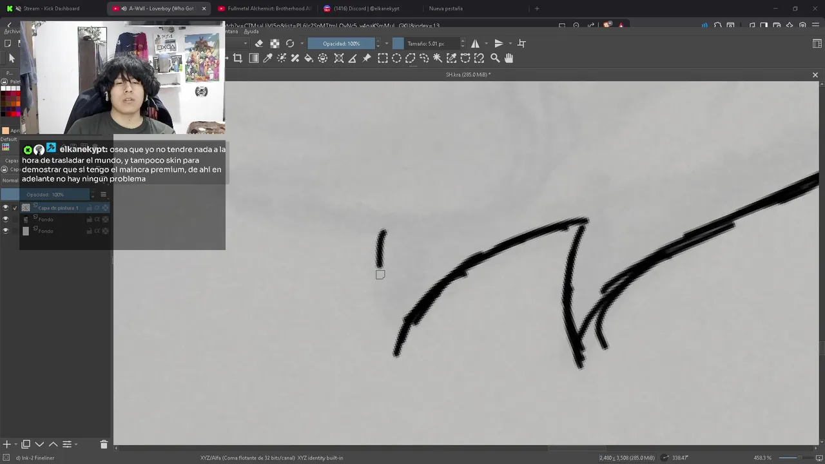Open blending mode dropdown in toolbar
The width and height of the screenshot is (825, 464).
(245, 43)
